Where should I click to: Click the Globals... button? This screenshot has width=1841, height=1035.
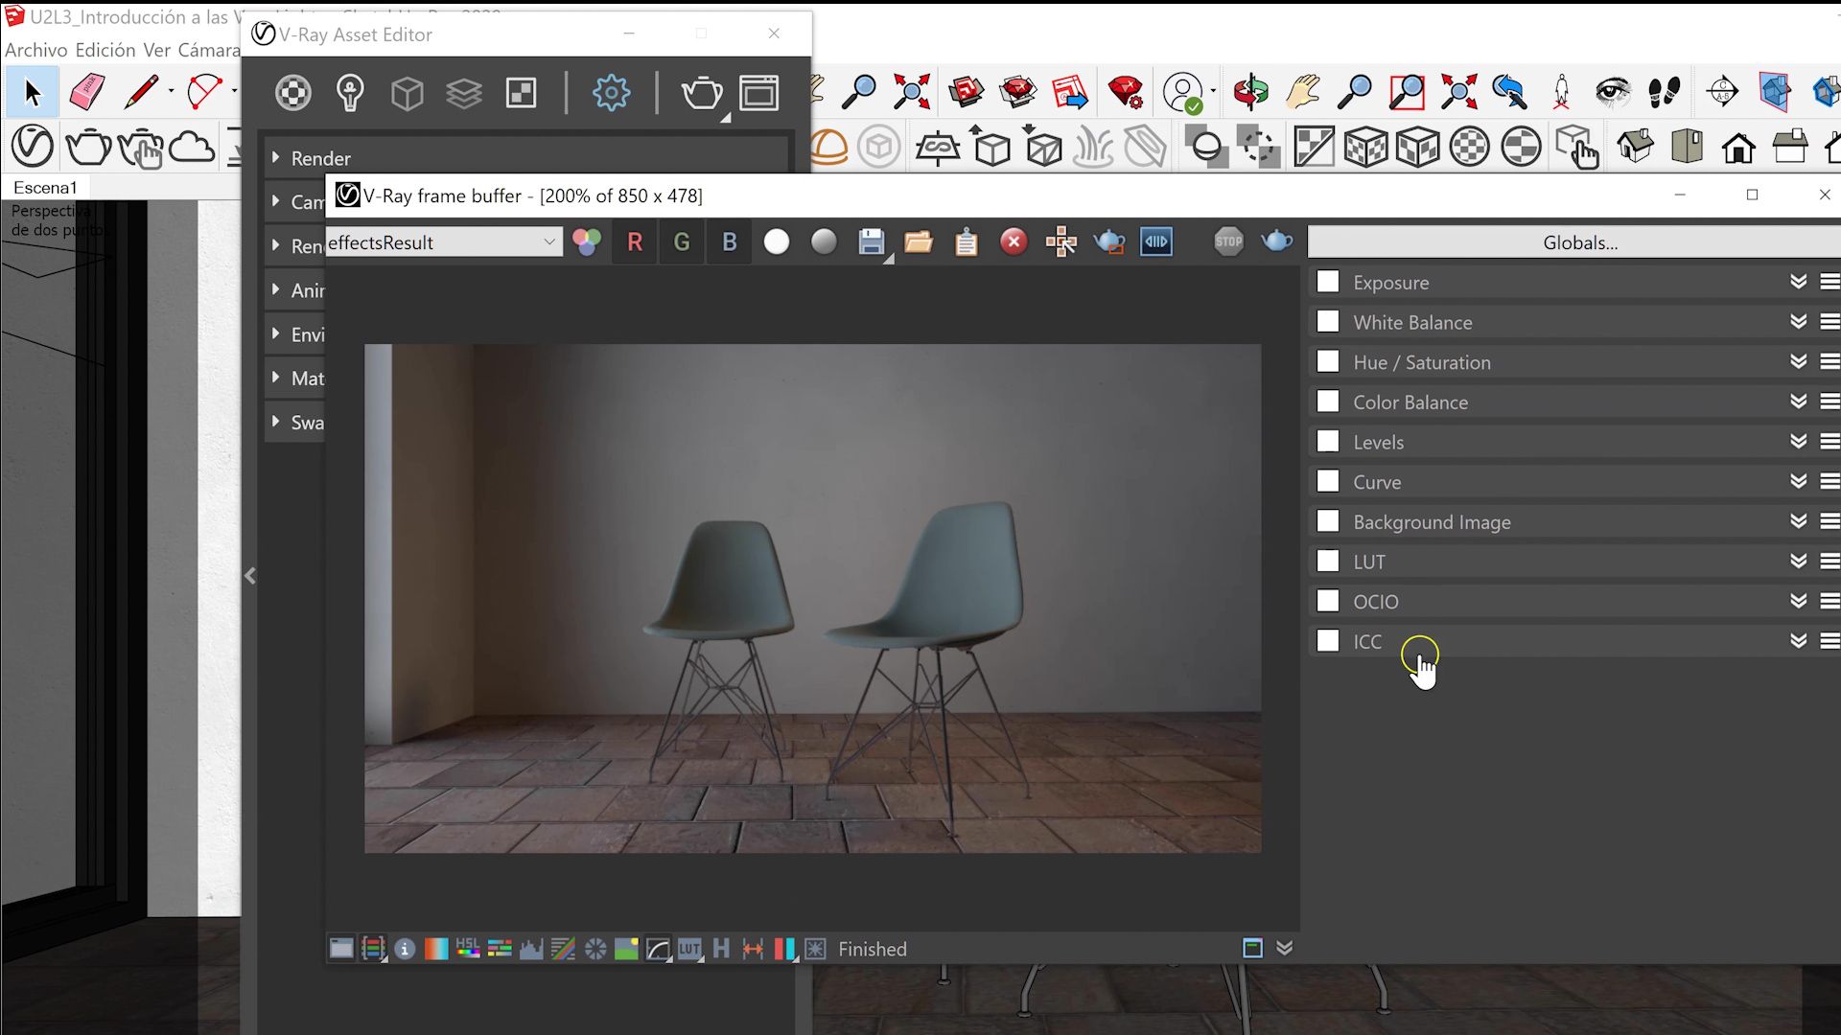click(x=1579, y=242)
